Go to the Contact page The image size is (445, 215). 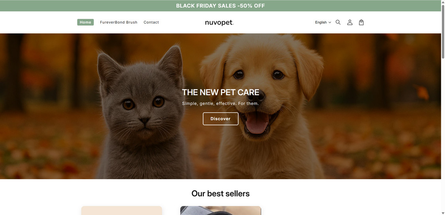pos(151,22)
